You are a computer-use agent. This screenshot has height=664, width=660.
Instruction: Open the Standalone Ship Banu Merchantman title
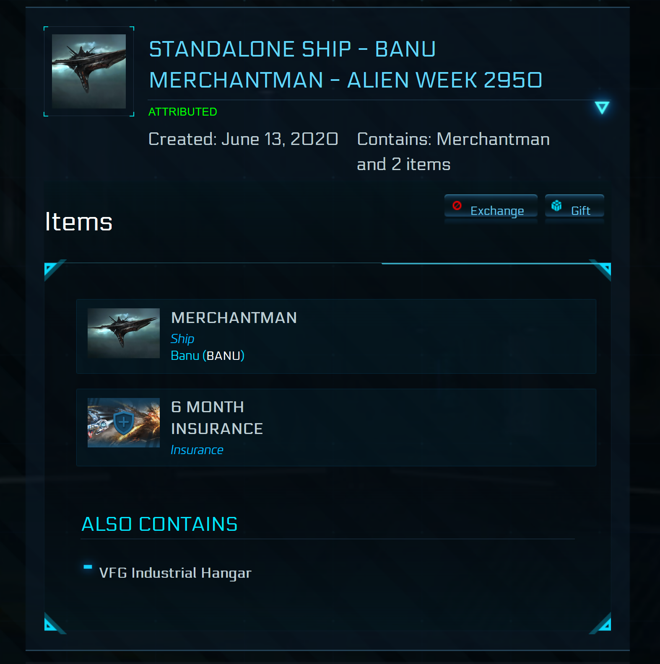pyautogui.click(x=346, y=65)
